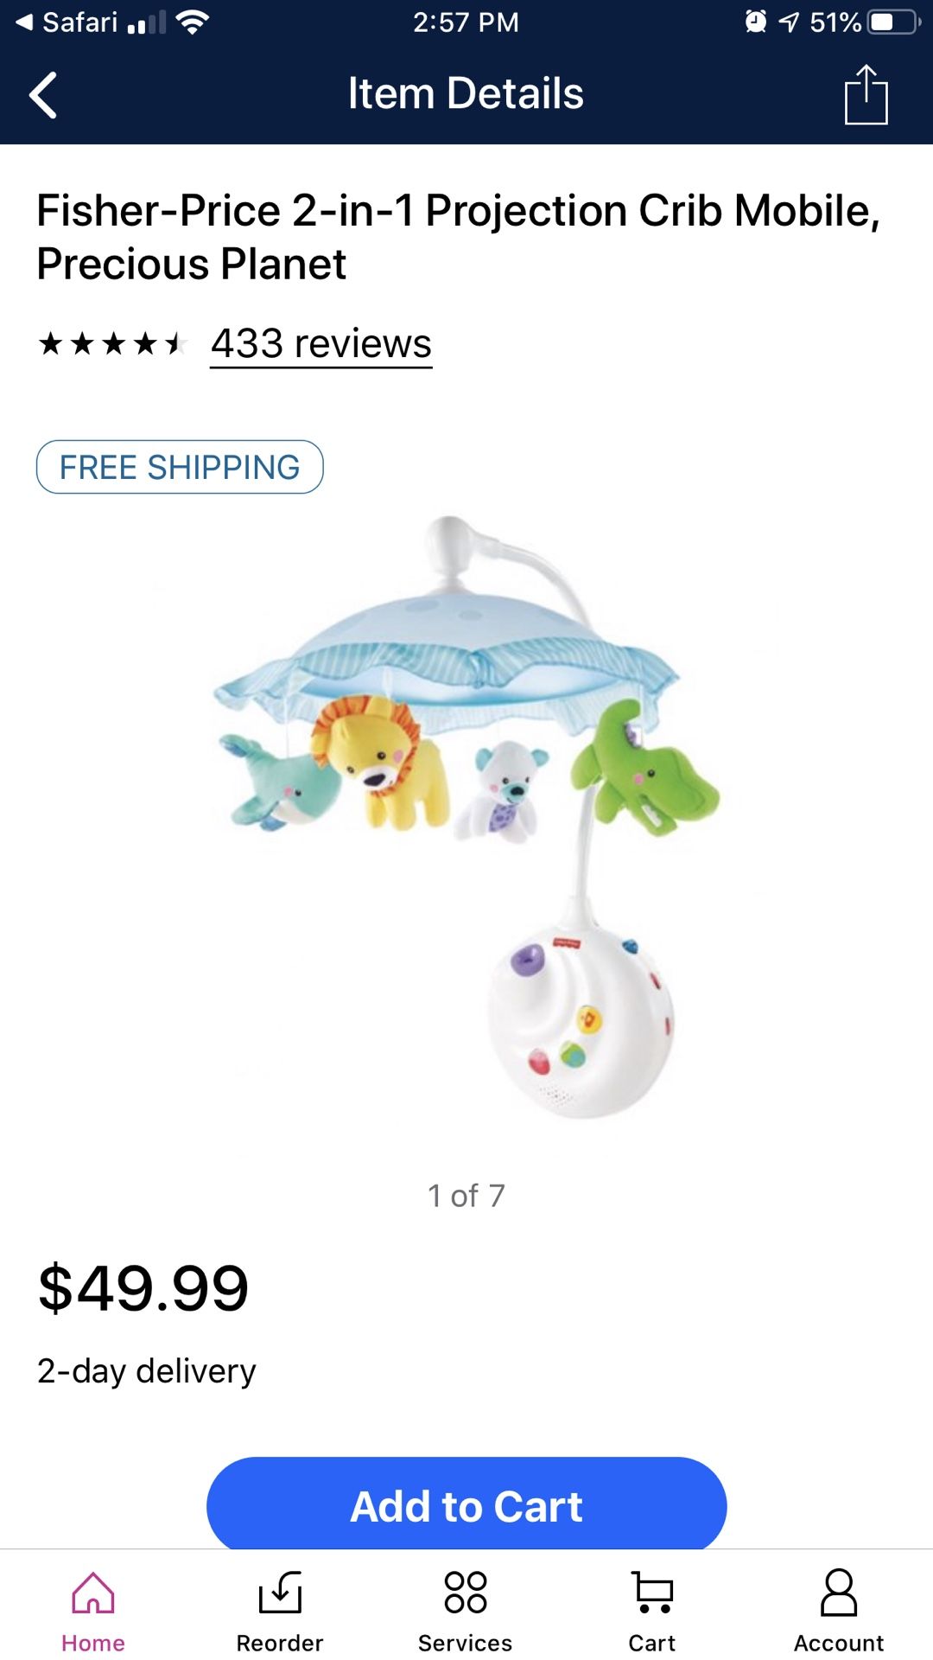The width and height of the screenshot is (933, 1660).
Task: Tap the 2-day delivery label
Action: pyautogui.click(x=147, y=1370)
